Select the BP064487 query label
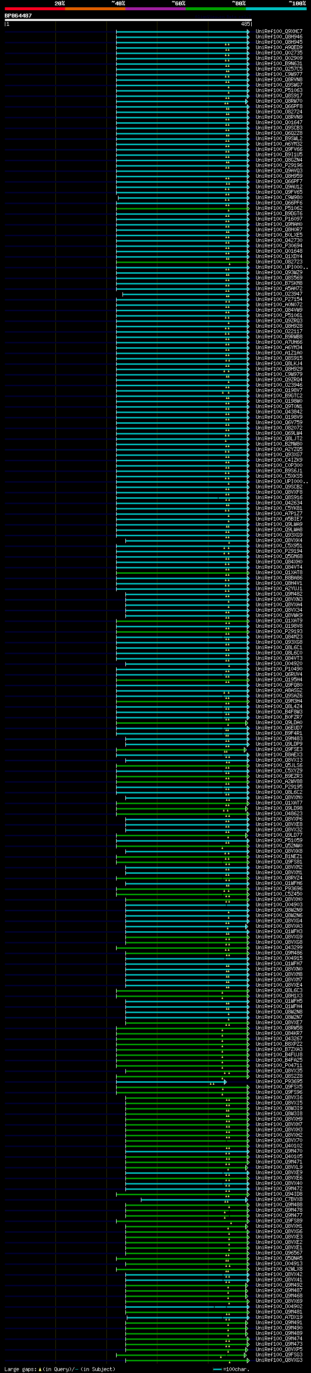Screen dimensions: 311x1373 (18, 16)
